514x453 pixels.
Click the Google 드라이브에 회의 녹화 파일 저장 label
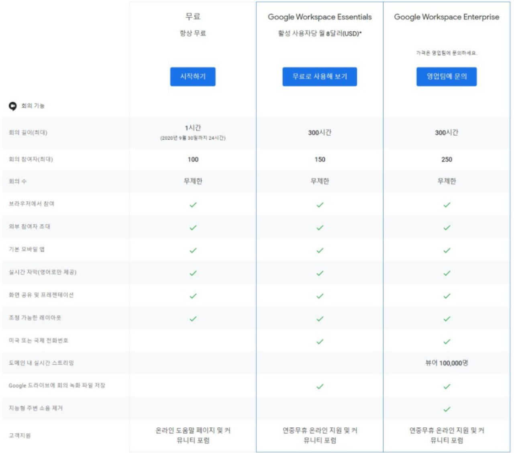coord(57,386)
